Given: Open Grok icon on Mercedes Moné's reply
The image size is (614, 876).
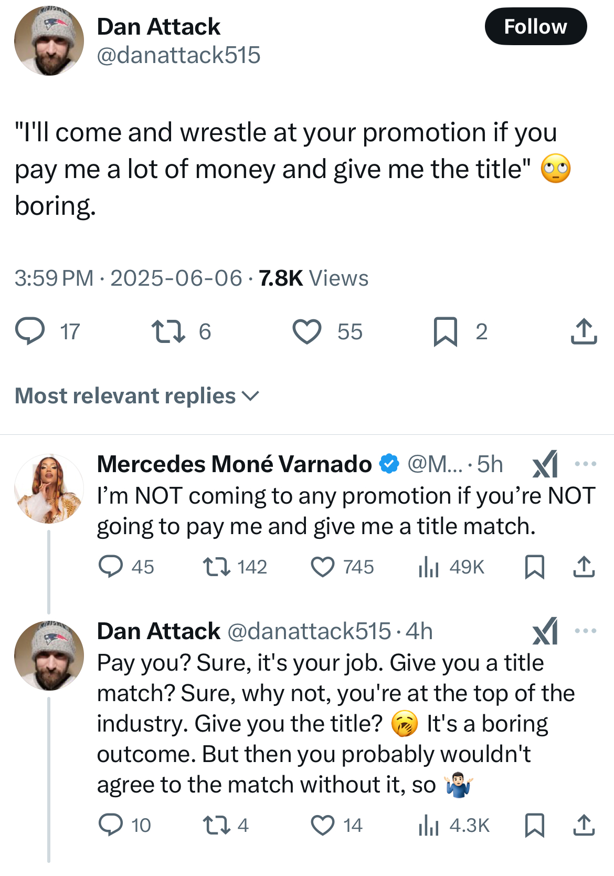Looking at the screenshot, I should click(x=545, y=464).
